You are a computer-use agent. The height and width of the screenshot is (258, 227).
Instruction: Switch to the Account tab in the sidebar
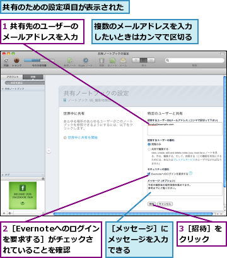click(13, 77)
